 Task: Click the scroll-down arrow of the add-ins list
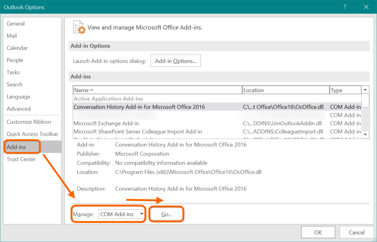365,134
